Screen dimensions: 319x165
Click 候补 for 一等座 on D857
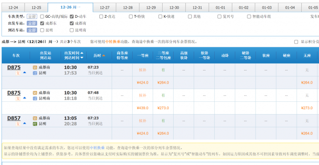pyautogui.click(x=143, y=121)
